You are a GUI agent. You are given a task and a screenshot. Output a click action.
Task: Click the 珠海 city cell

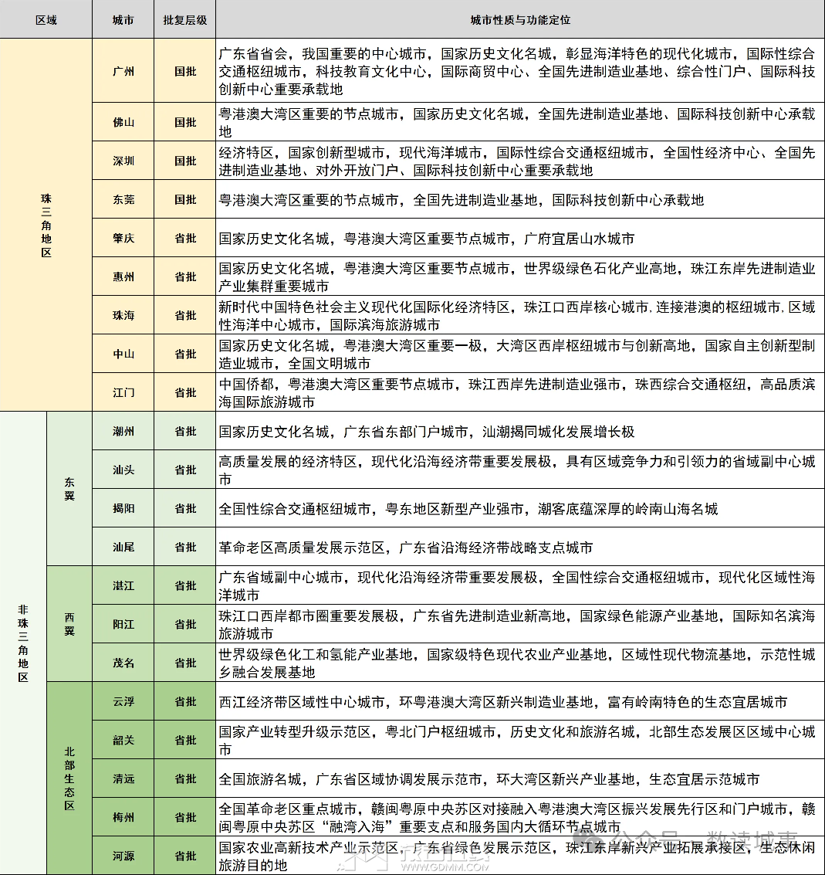coord(123,315)
